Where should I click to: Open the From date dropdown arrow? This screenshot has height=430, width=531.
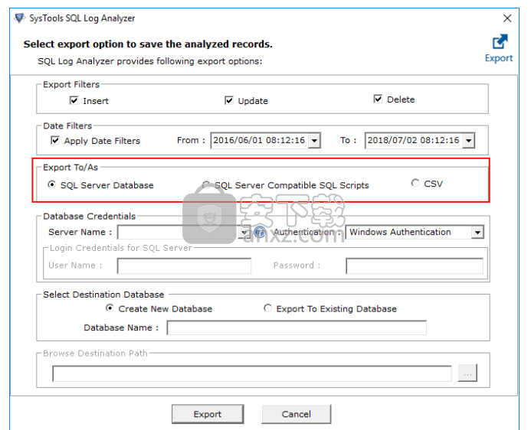[314, 140]
